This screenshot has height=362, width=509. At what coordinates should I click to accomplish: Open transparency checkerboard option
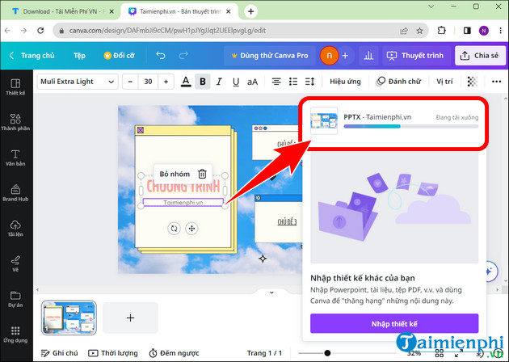click(x=473, y=82)
